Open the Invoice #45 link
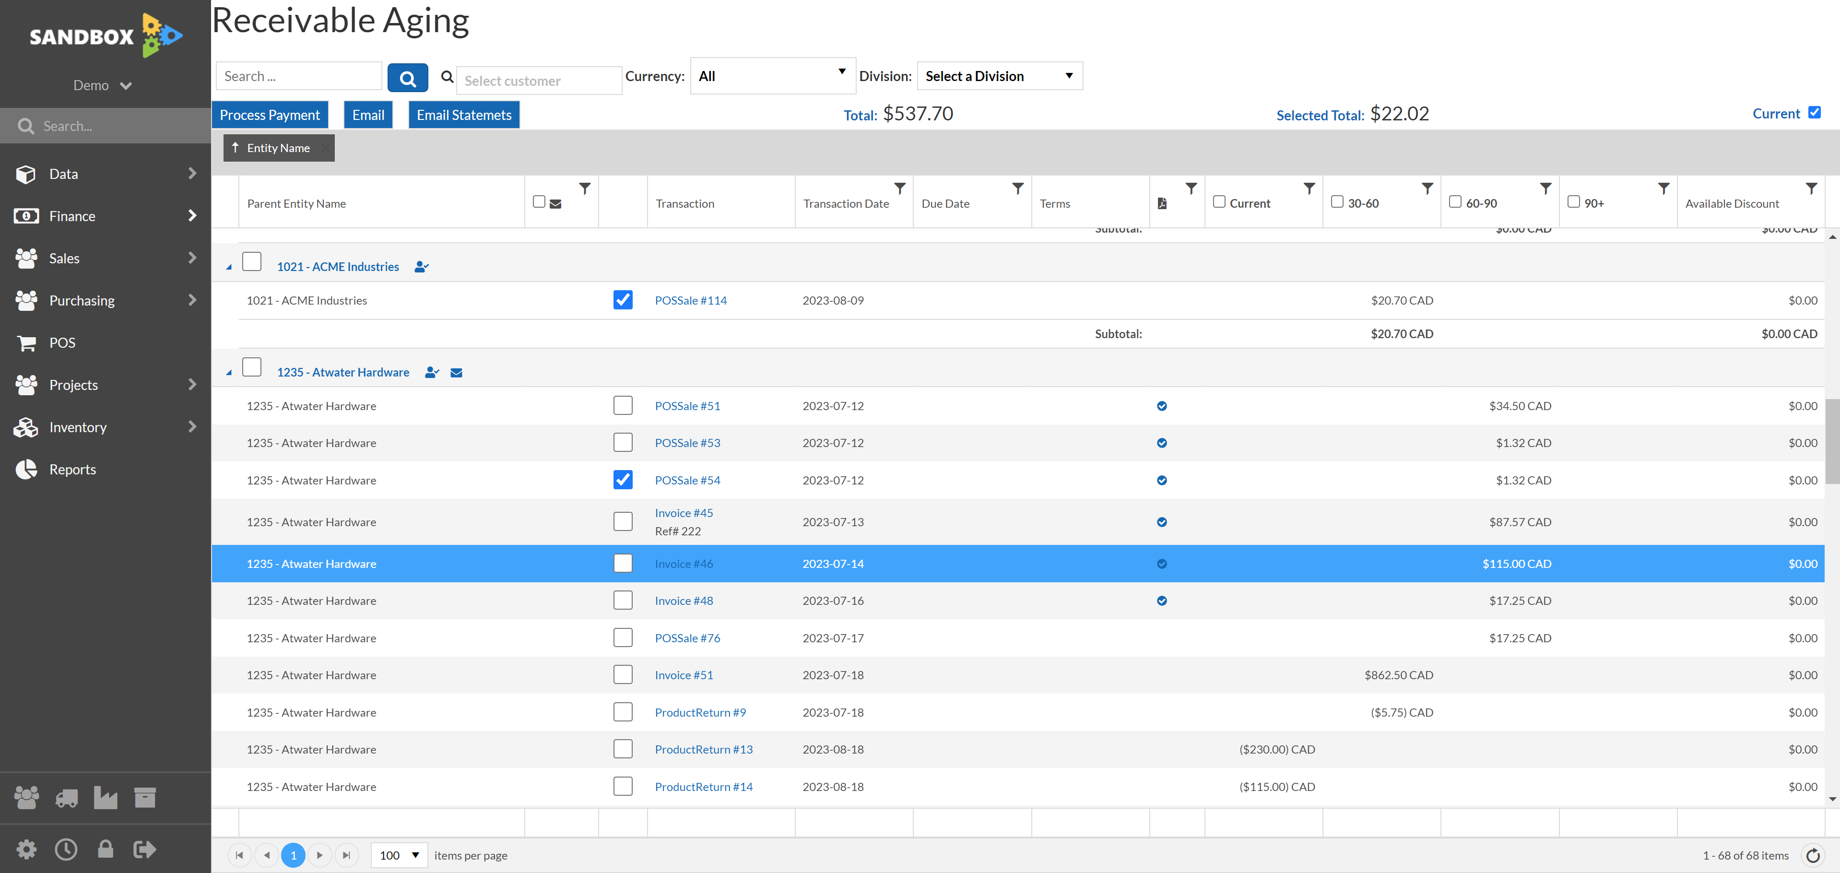Viewport: 1840px width, 873px height. [684, 513]
